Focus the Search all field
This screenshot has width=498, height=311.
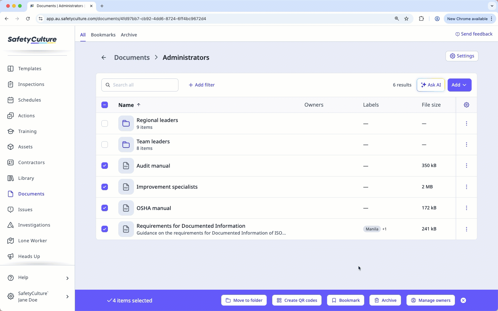tap(140, 85)
